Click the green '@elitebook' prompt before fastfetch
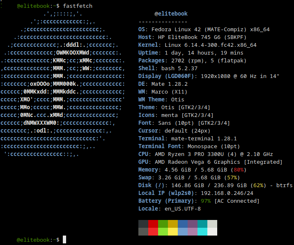294x245 pixels. coord(33,6)
